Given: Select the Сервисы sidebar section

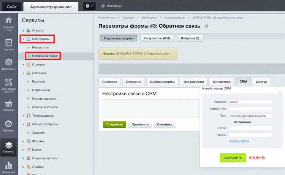Looking at the screenshot, I should click(8, 147).
